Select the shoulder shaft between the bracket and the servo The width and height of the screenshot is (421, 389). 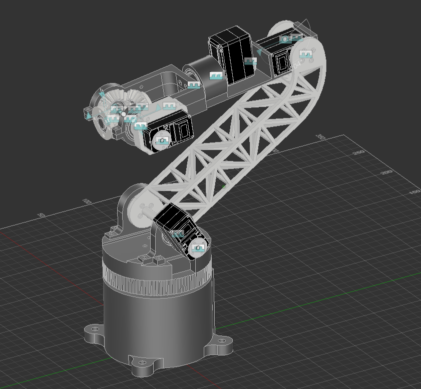pyautogui.click(x=149, y=213)
